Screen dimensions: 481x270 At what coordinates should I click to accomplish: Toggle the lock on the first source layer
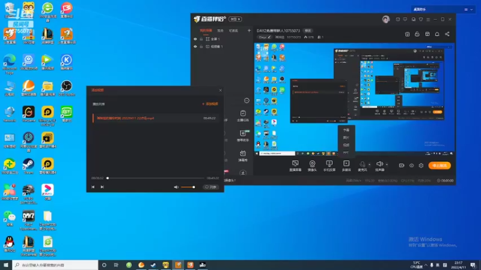(201, 39)
